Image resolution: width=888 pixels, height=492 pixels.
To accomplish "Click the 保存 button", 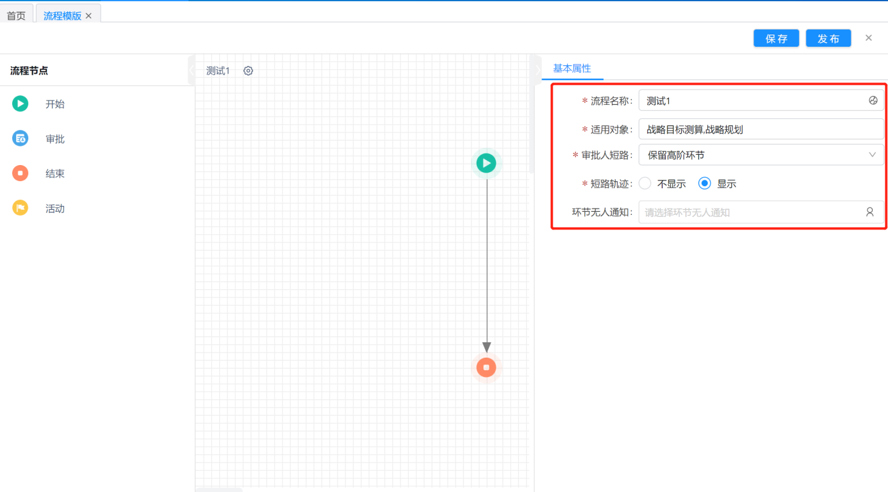I will tap(776, 38).
